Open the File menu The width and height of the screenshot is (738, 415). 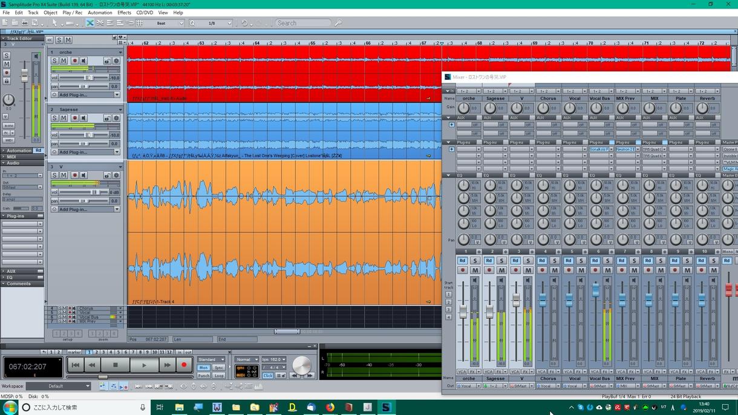(6, 12)
